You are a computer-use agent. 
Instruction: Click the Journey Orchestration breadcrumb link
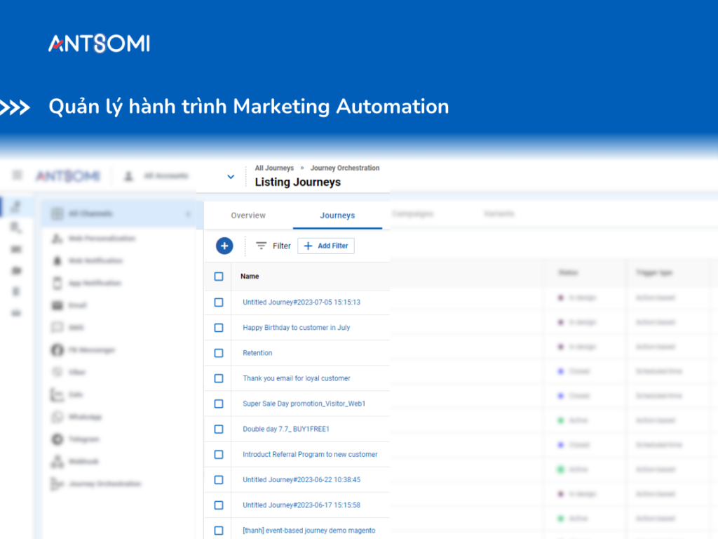click(345, 168)
